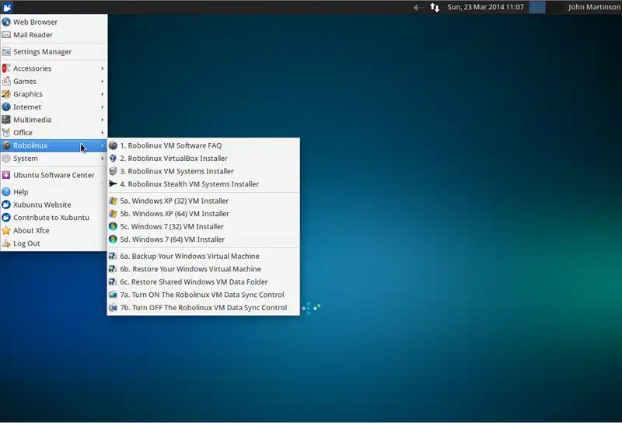This screenshot has height=423, width=622.
Task: Click the Windows XP (32) VM Installer icon
Action: (x=114, y=201)
